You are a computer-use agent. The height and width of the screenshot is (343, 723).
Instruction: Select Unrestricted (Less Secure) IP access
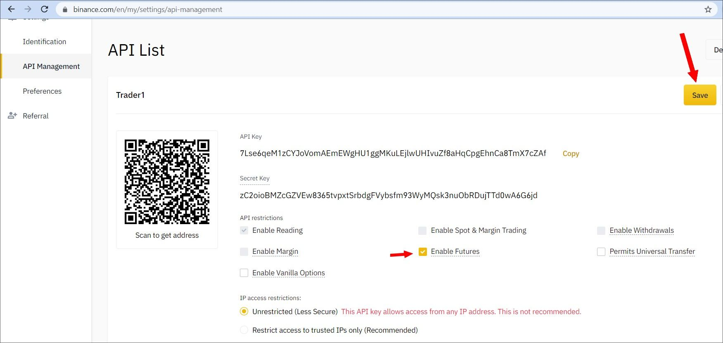click(244, 312)
